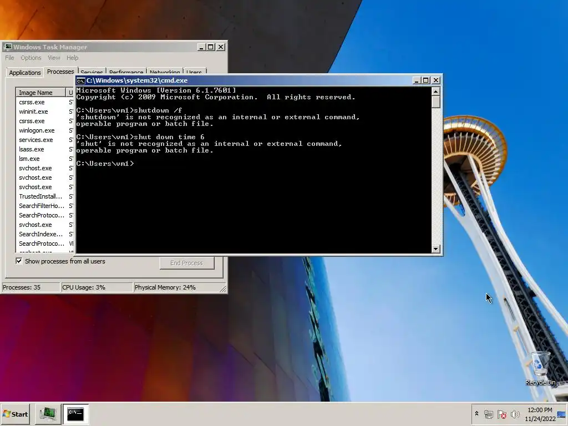Click the cmd prompt line C:\Users\vm1>
This screenshot has height=426, width=568.
(105, 164)
